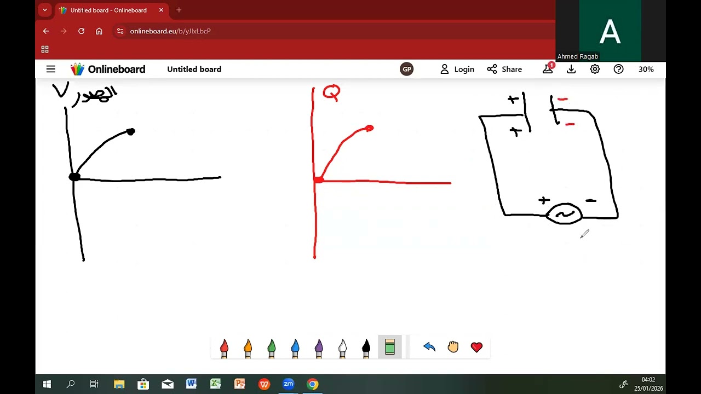This screenshot has height=394, width=701.
Task: Download the board image
Action: click(x=571, y=69)
